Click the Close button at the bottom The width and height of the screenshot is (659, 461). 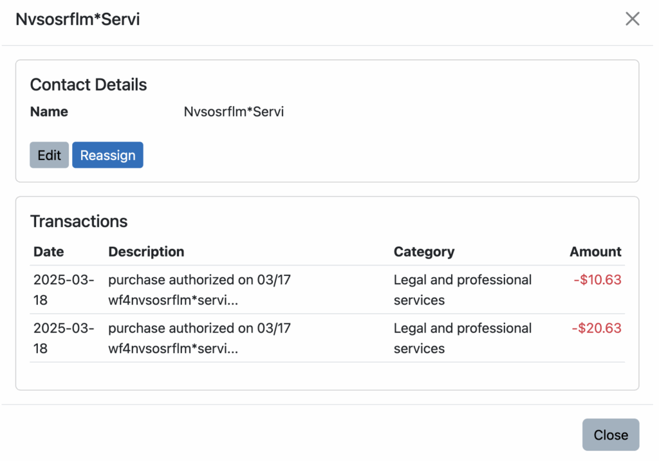[x=610, y=435]
